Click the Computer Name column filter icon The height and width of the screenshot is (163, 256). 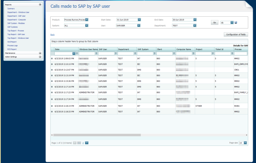pos(193,53)
